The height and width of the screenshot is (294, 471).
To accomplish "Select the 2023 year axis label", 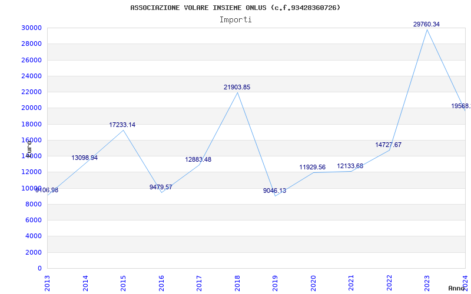I will tap(426, 283).
